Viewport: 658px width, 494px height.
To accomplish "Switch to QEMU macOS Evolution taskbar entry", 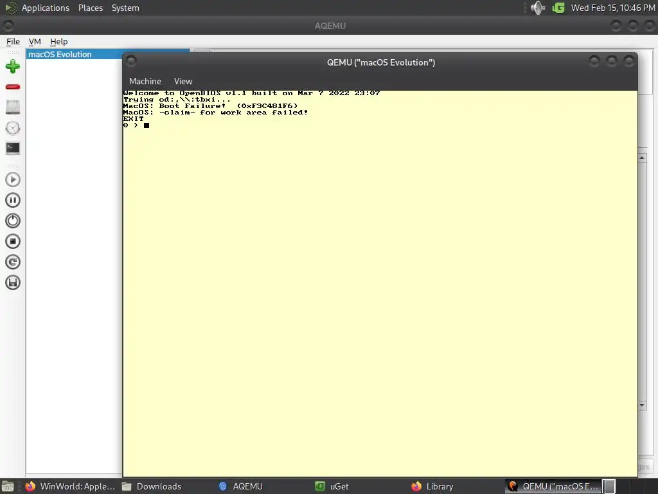I will pos(553,486).
